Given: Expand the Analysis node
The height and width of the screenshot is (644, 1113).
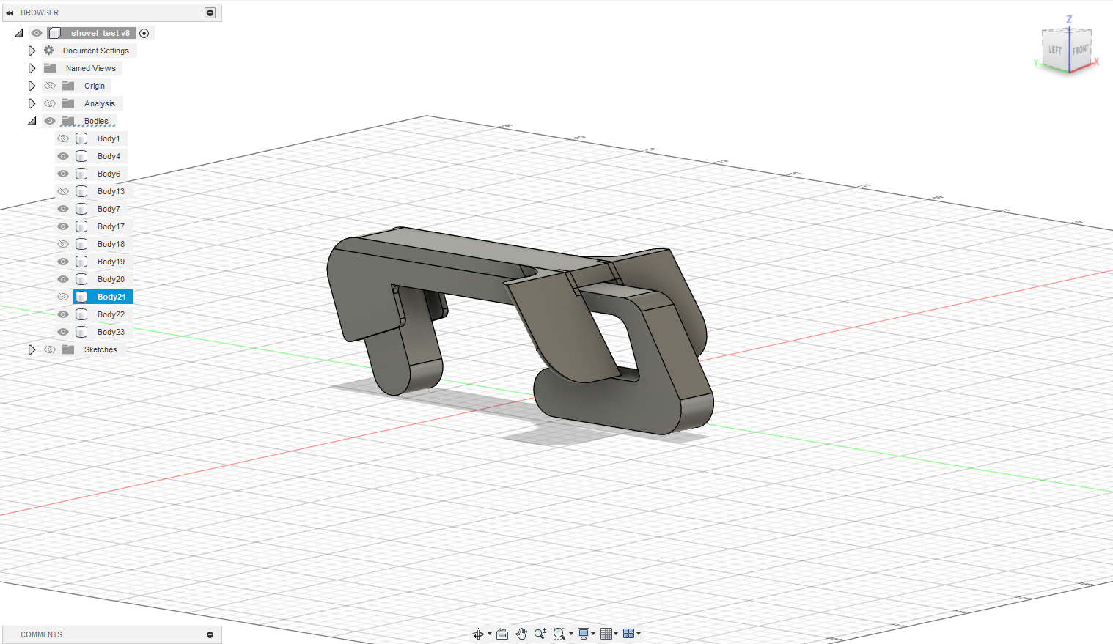Looking at the screenshot, I should pos(32,103).
